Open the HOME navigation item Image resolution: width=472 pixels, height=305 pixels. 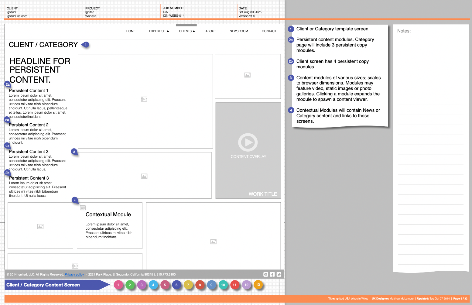click(x=131, y=31)
